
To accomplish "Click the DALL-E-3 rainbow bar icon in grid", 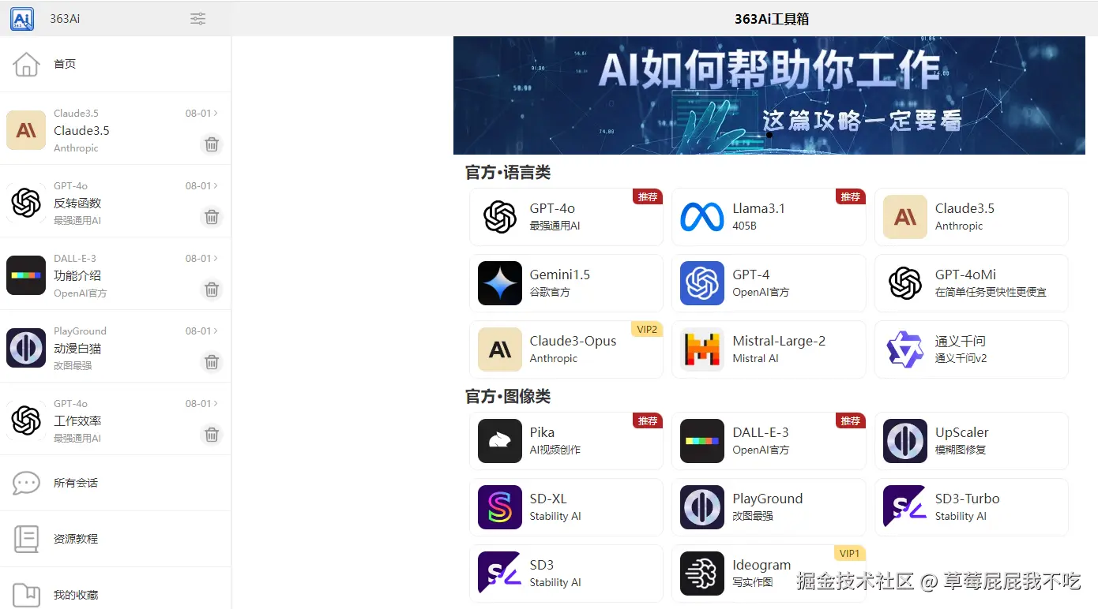I will pyautogui.click(x=702, y=441).
